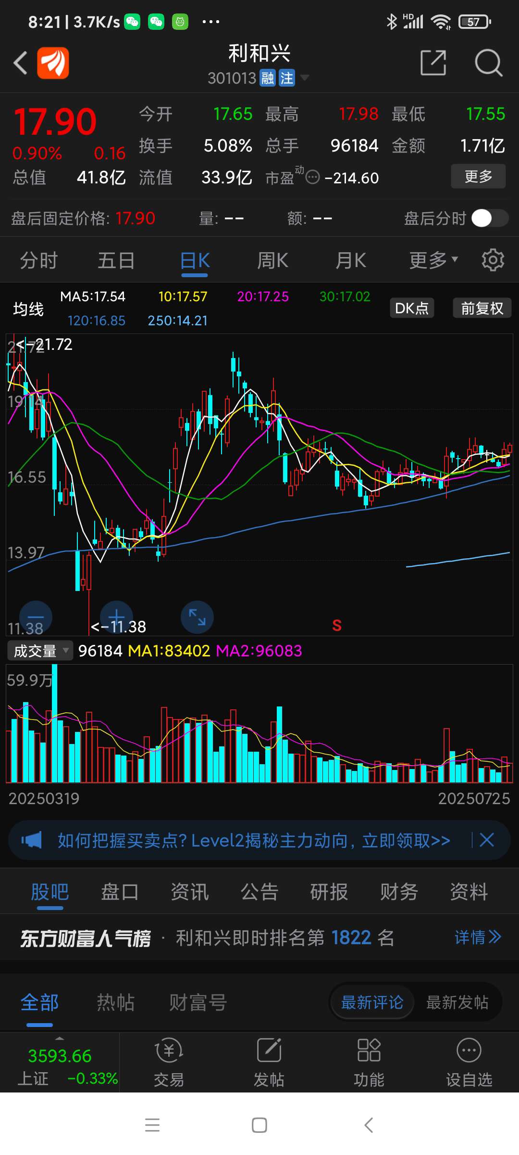Image resolution: width=519 pixels, height=1155 pixels.
Task: Tap the Android back button
Action: click(369, 1125)
